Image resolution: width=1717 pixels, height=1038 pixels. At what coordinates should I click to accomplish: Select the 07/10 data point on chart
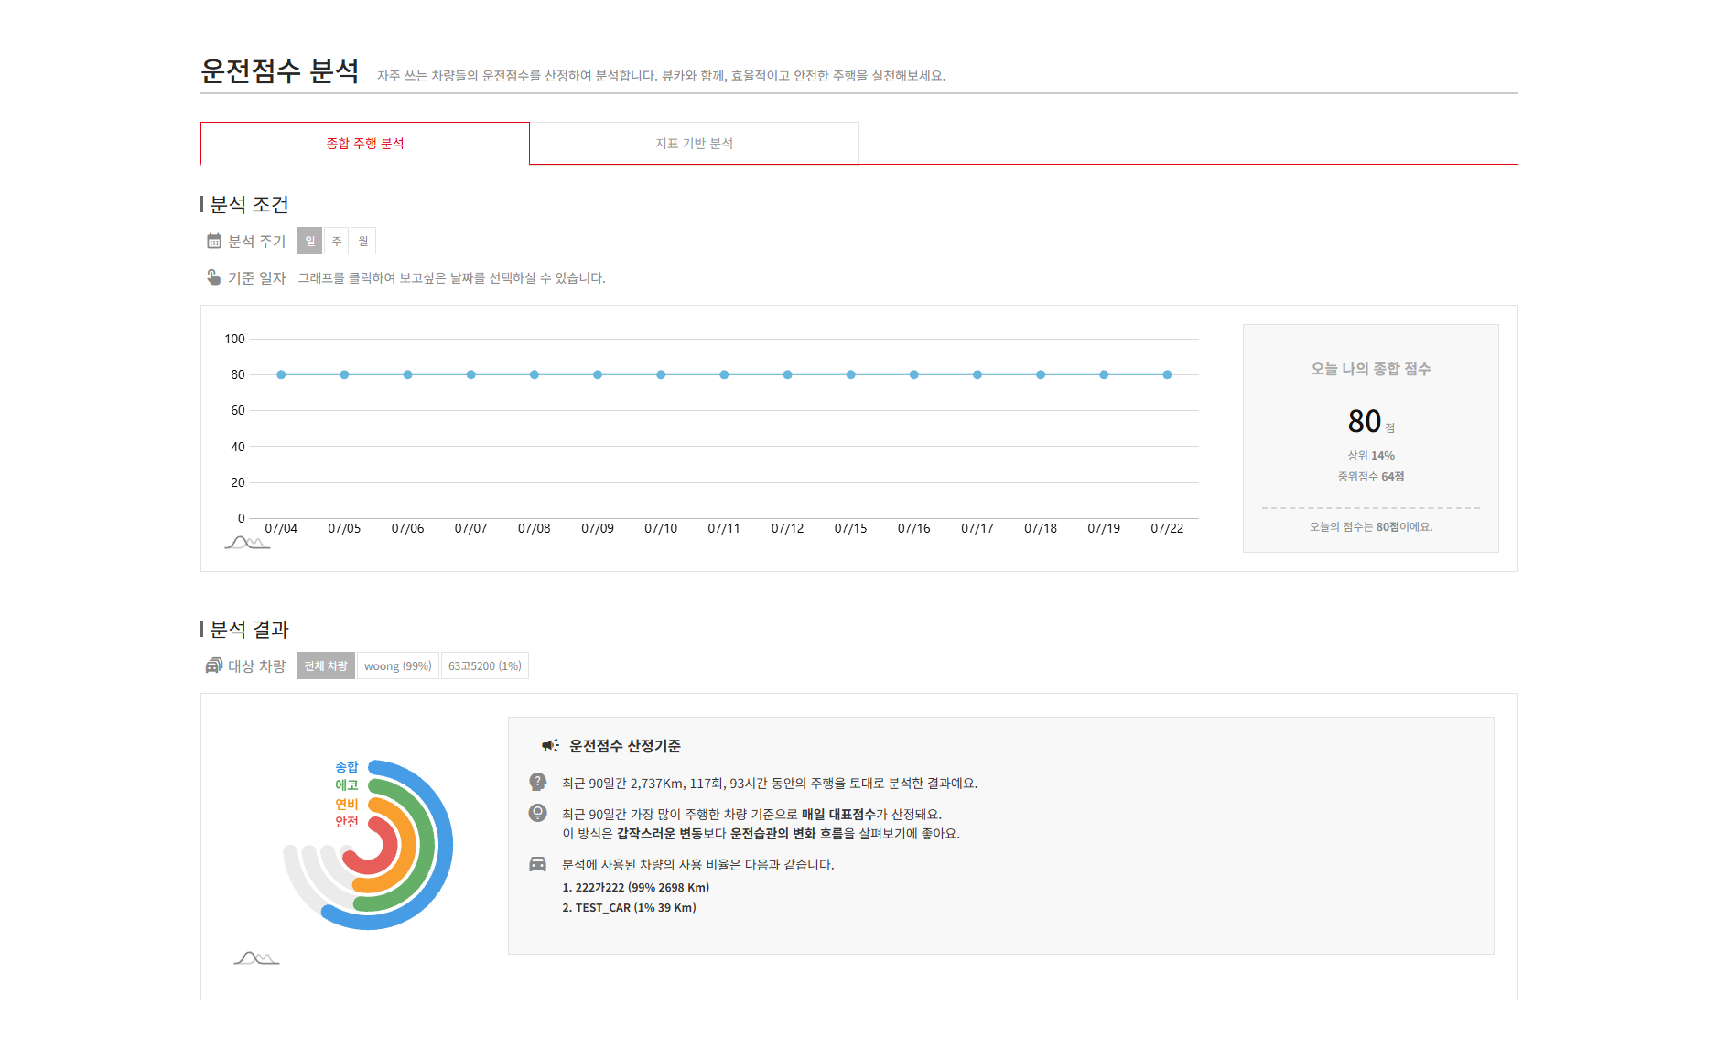tap(661, 374)
